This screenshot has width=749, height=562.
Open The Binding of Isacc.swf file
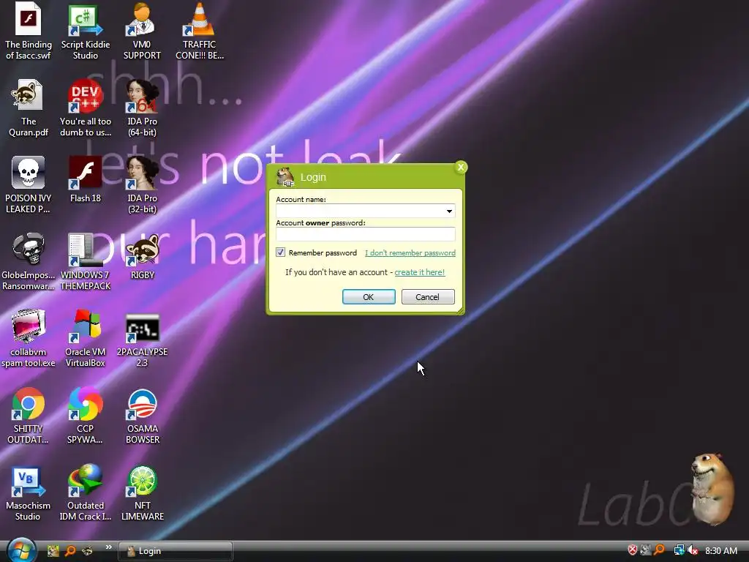29,31
